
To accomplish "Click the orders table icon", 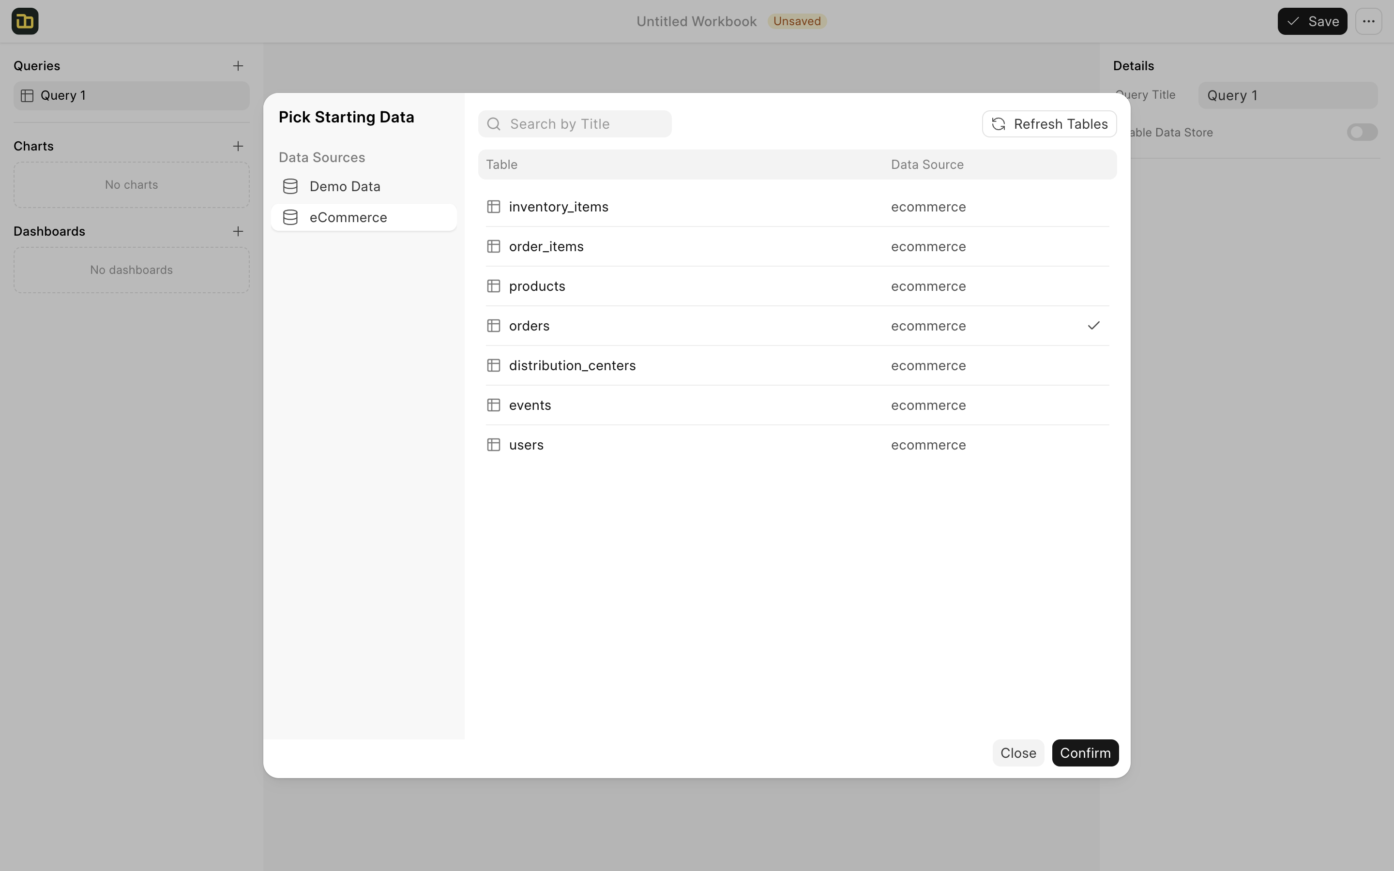I will (x=494, y=326).
